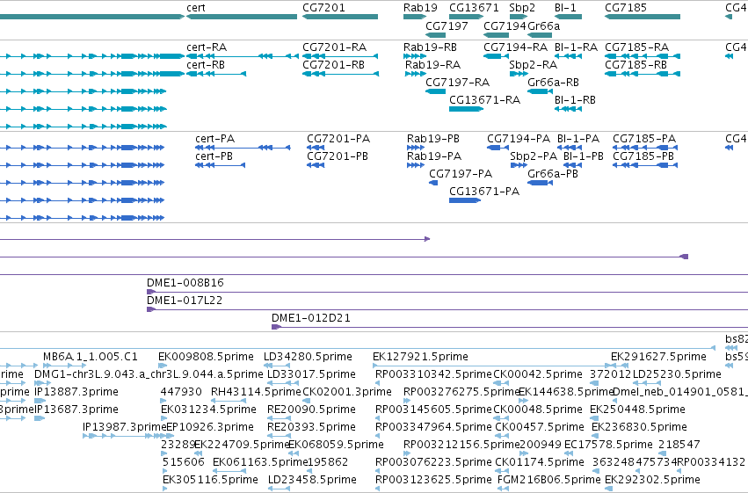Screen dimensions: 748x493
Task: Select the BI-1-RA transcript label
Action: point(576,47)
